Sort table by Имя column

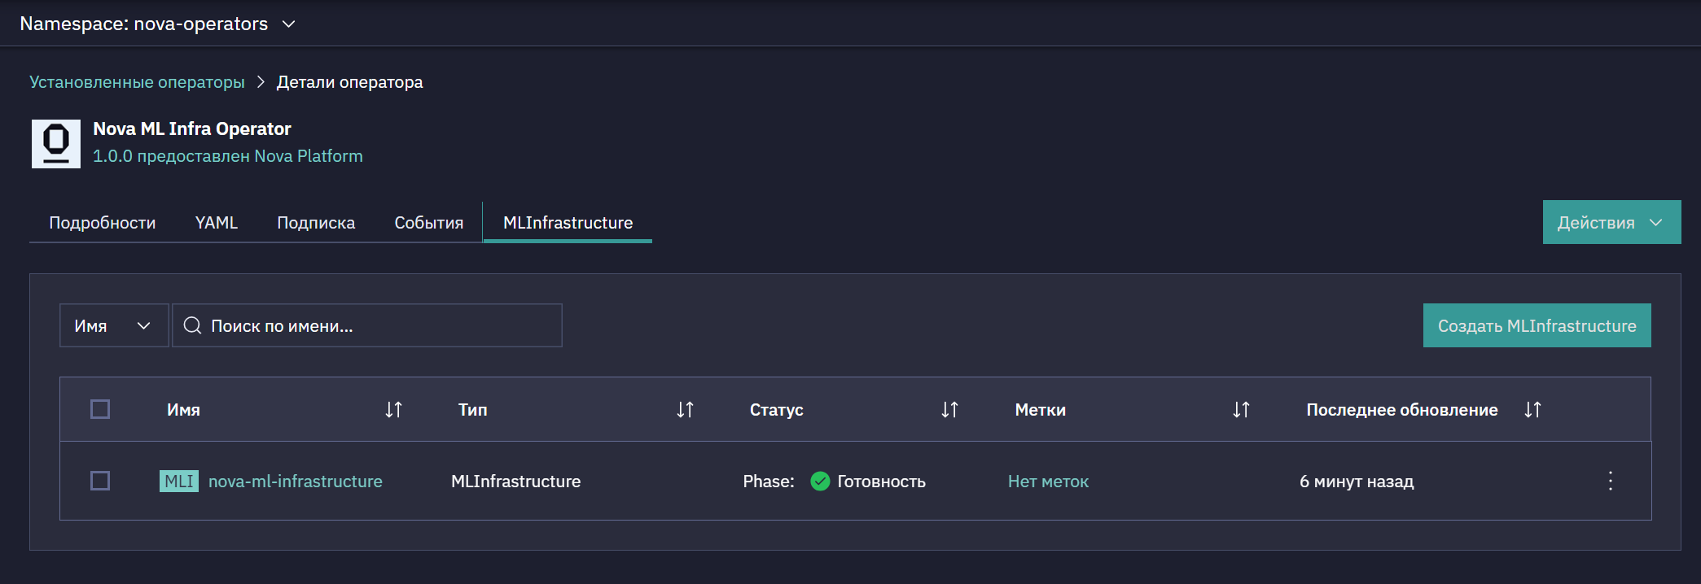393,410
